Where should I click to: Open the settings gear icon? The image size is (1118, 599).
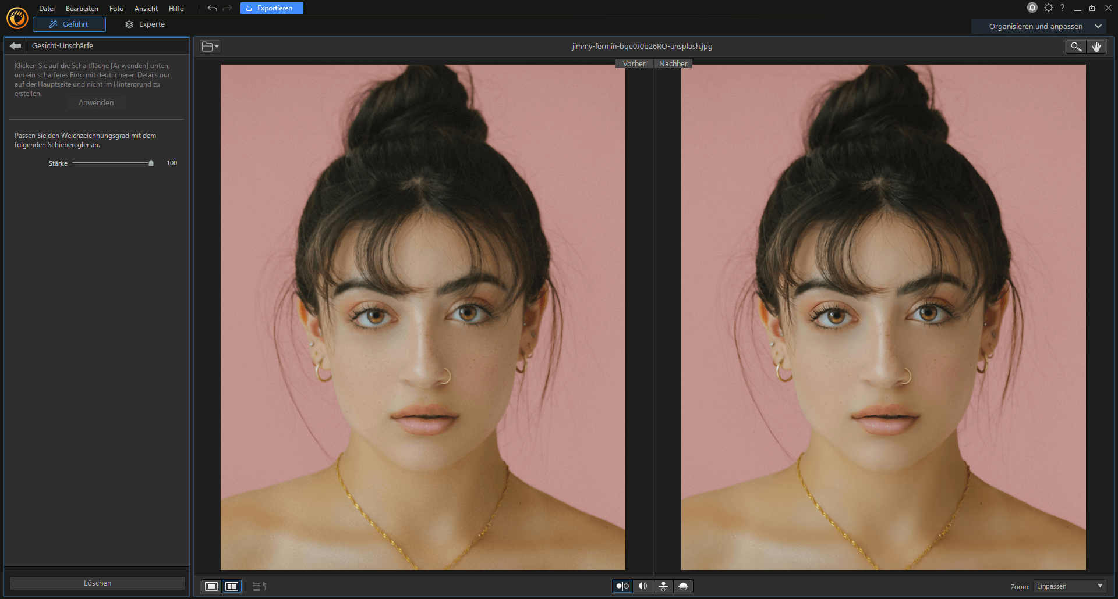[1049, 8]
